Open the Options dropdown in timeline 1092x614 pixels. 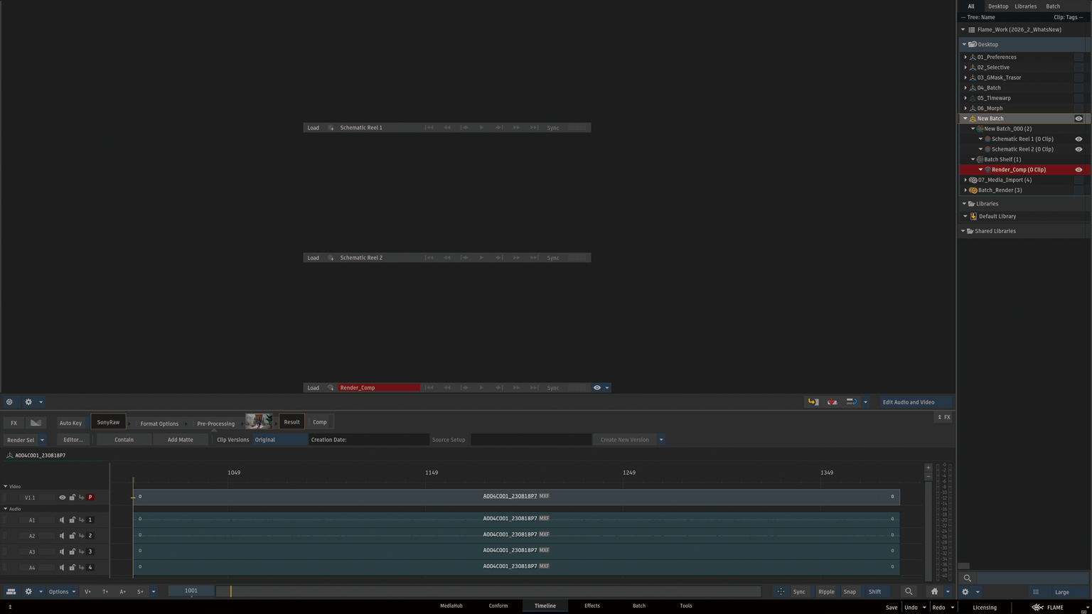62,592
